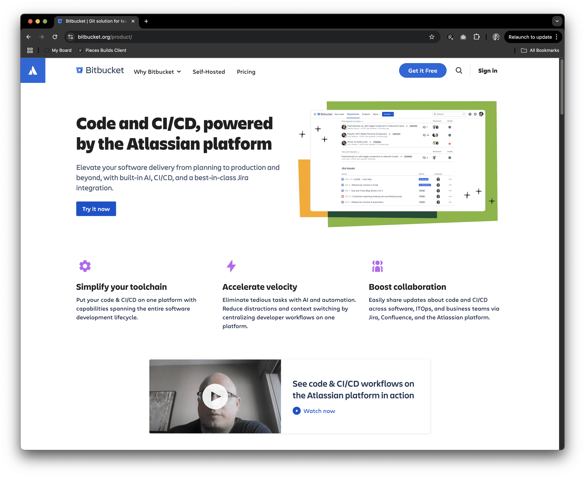Reload the page using the refresh icon
The width and height of the screenshot is (585, 477).
pos(55,37)
